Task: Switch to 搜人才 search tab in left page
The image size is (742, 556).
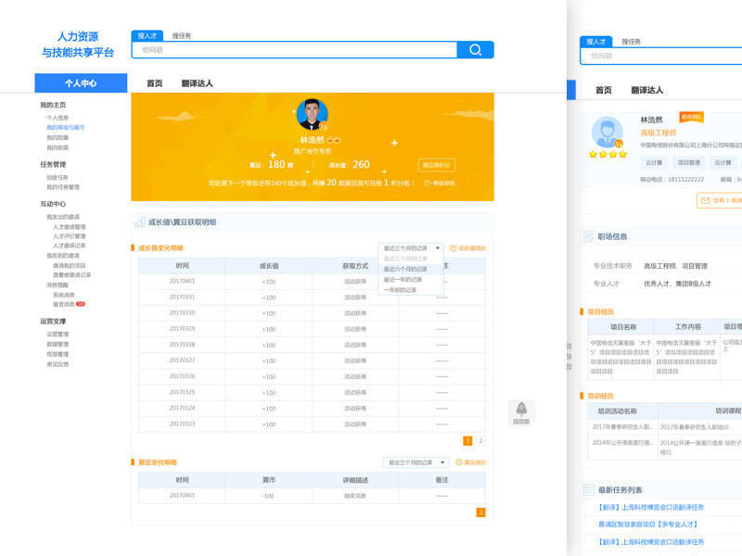Action: (x=147, y=35)
